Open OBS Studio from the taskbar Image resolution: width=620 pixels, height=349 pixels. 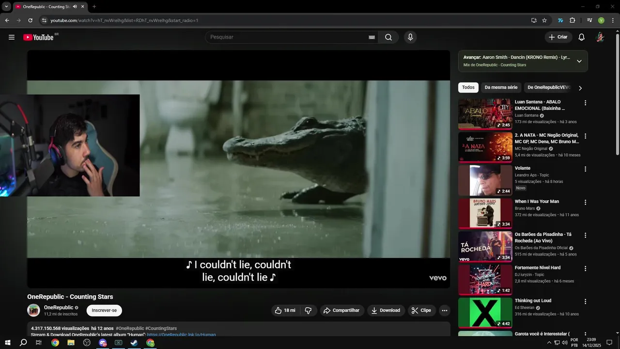[87, 343]
